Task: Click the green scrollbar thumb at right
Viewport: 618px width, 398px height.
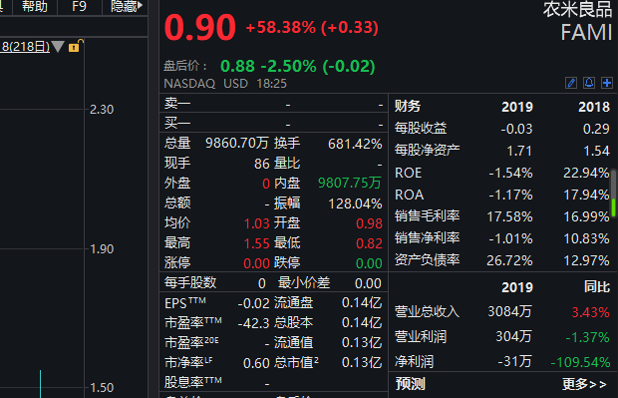Action: pos(614,207)
